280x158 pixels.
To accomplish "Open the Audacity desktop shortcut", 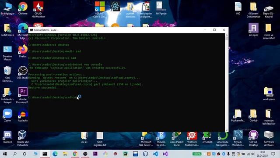I will tap(23, 115).
